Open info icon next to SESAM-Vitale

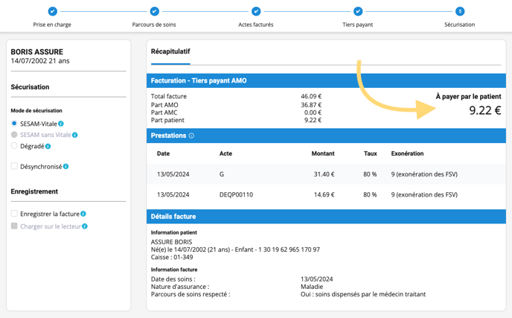click(x=61, y=124)
